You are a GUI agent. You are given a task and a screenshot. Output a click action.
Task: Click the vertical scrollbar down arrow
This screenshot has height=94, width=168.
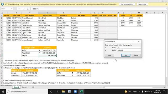tap(167, 85)
